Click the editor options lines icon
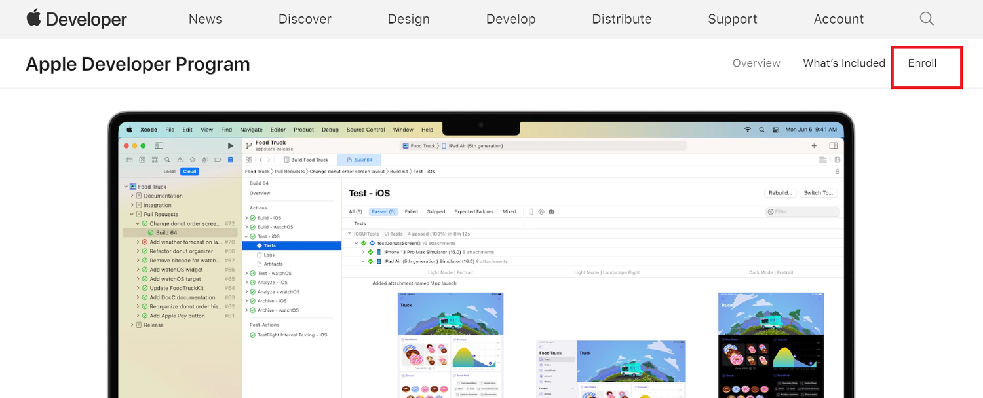 823,160
